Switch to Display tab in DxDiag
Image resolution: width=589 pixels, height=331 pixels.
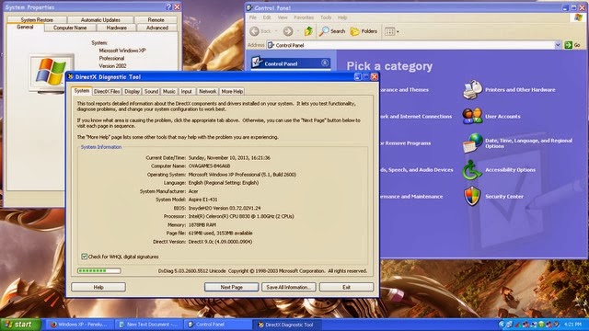(x=132, y=91)
